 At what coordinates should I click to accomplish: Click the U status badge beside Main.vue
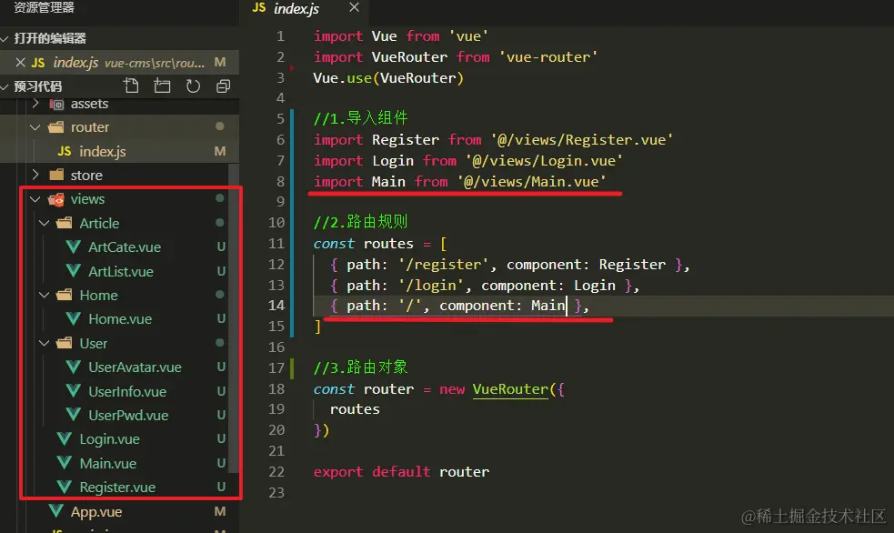[221, 463]
